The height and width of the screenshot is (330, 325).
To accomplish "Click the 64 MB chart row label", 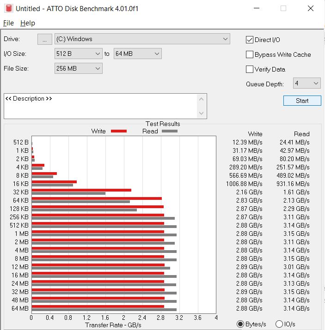I will click(x=20, y=308).
